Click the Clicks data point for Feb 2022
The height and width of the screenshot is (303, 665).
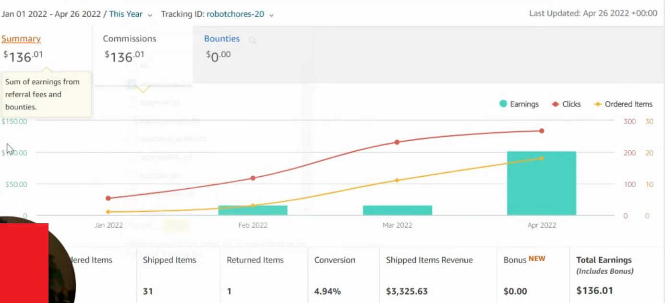pyautogui.click(x=253, y=178)
